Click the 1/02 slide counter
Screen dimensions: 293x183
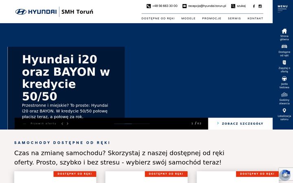coord(196,124)
